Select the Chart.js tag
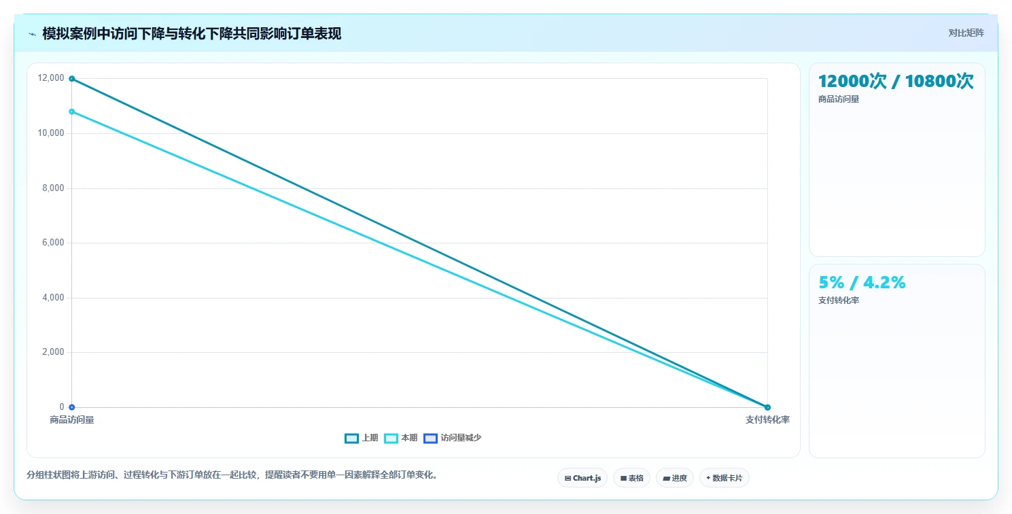The image size is (1012, 514). tap(582, 478)
